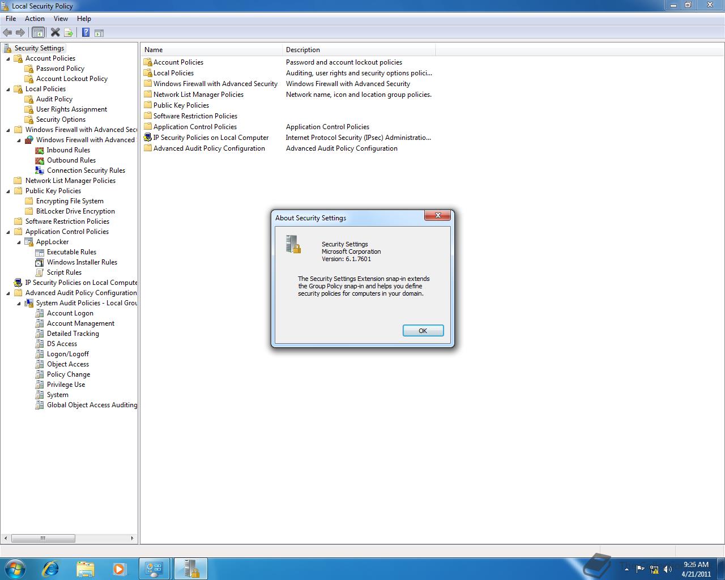Select Software Restriction Policies in tree
725x580 pixels.
67,221
